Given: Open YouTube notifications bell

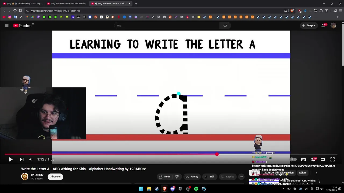Looking at the screenshot, I should pyautogui.click(x=324, y=25).
